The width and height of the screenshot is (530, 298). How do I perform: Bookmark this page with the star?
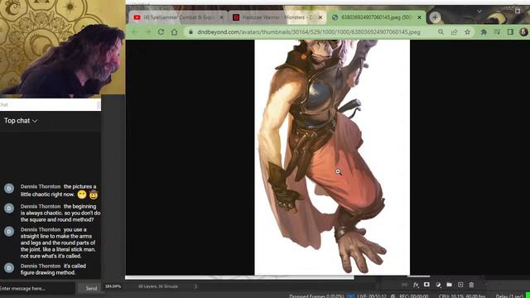click(x=467, y=31)
